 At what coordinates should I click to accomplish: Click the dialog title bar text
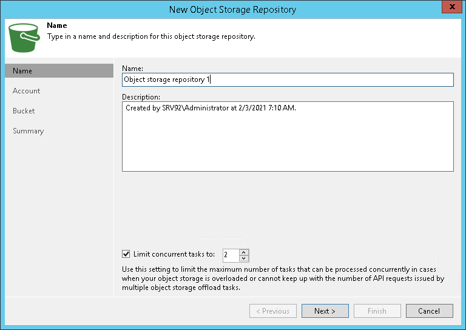(233, 8)
